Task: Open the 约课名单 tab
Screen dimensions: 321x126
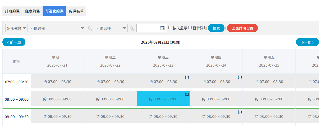Action: pos(76,11)
